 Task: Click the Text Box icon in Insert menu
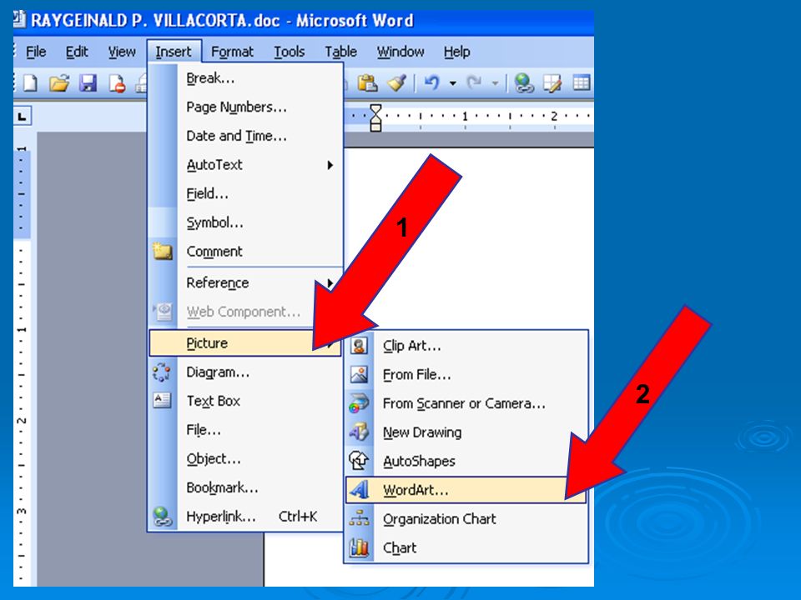(162, 401)
